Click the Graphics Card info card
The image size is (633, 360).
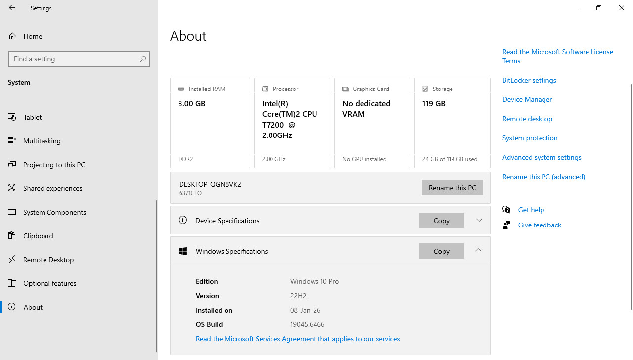[372, 123]
